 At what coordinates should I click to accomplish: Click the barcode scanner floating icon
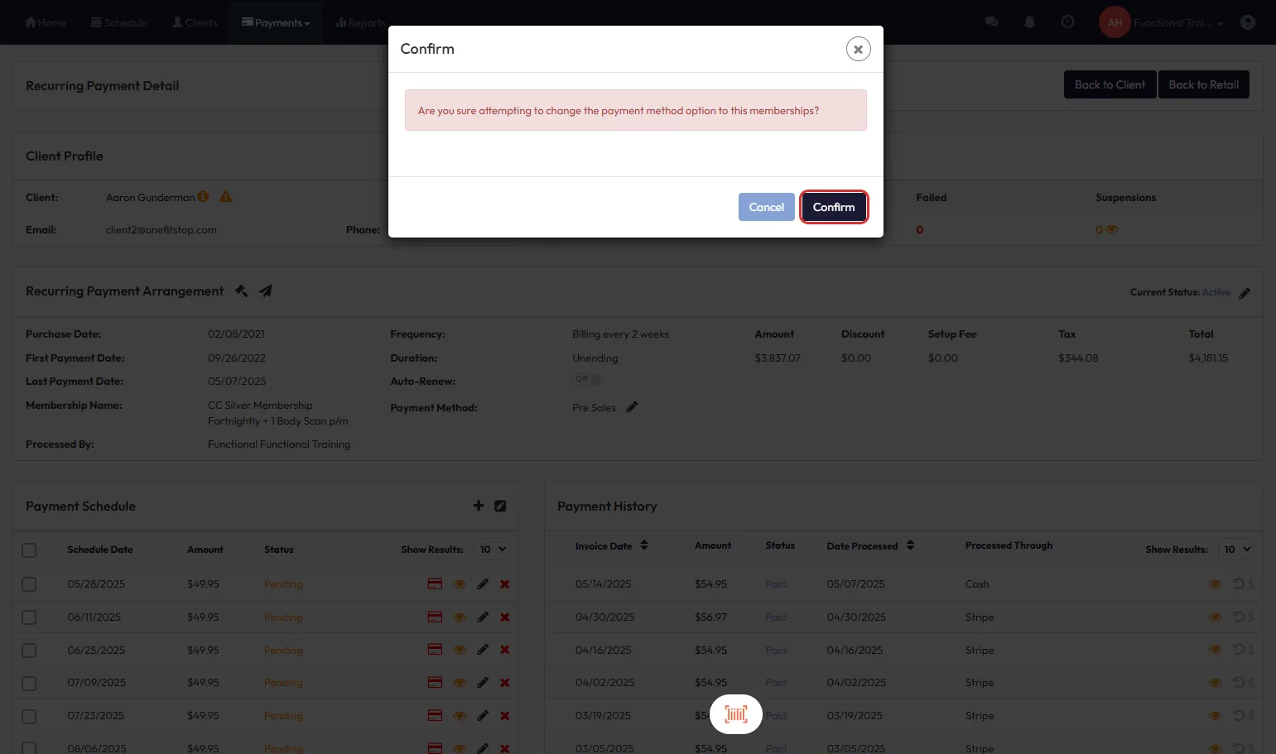tap(735, 714)
